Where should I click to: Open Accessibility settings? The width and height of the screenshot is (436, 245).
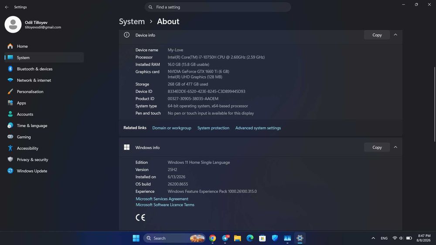(44, 148)
